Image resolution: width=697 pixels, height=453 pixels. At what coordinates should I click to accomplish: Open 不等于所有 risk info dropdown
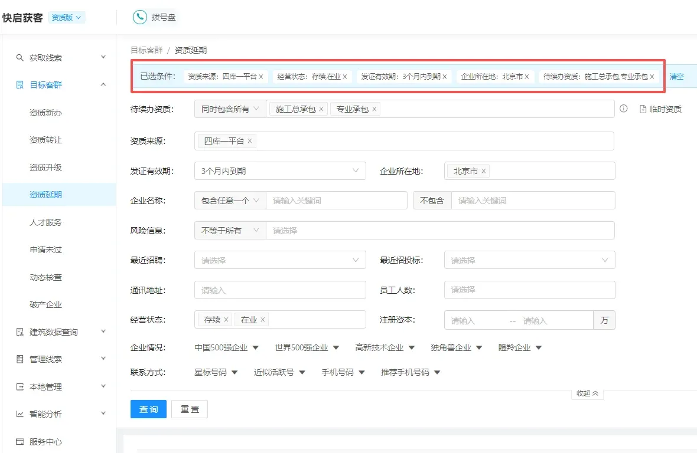click(x=230, y=230)
